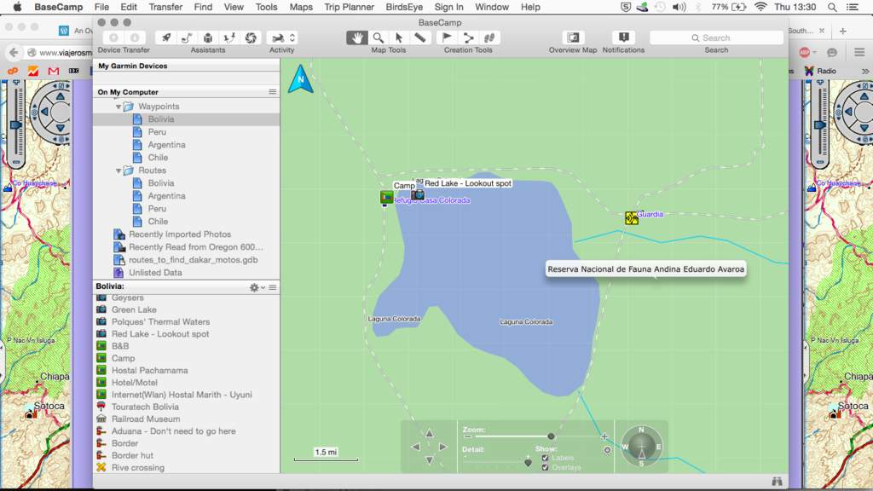The image size is (873, 491).
Task: Select the Hand pan tool
Action: [x=357, y=38]
